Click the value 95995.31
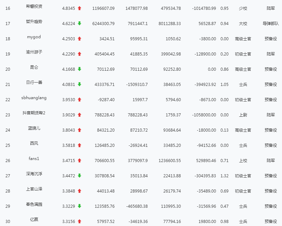 139,39
